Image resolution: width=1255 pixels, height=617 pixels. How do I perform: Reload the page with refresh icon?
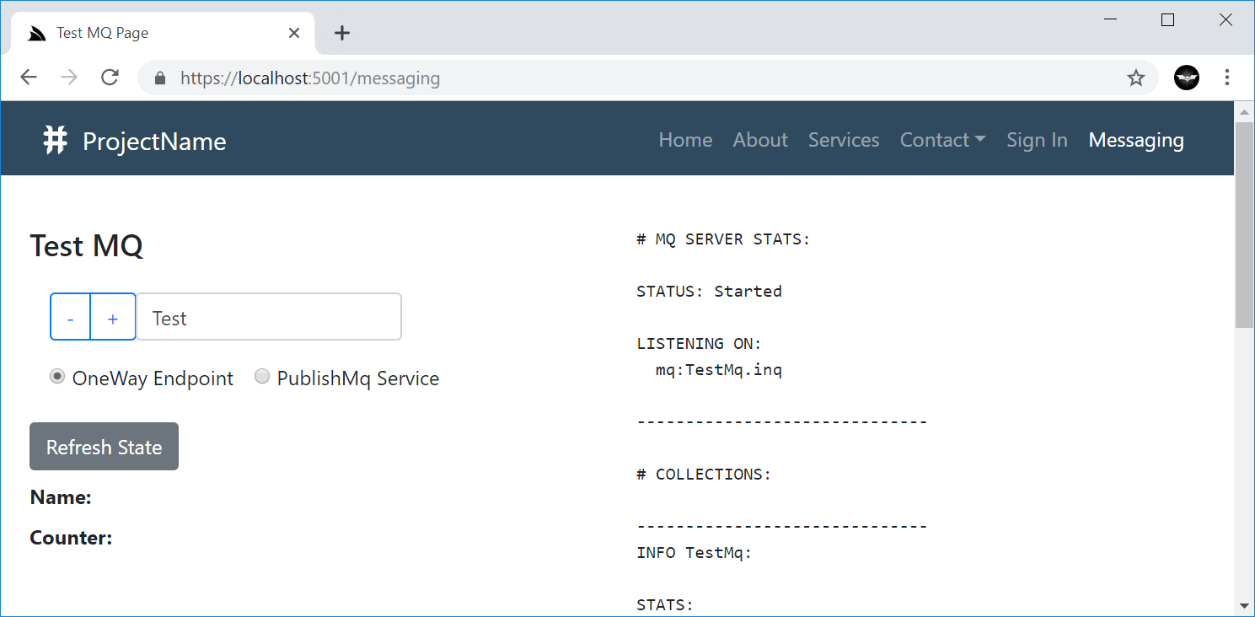[110, 78]
